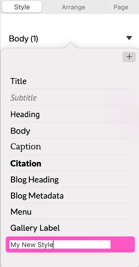Apply the Subtitle paragraph style

click(x=71, y=97)
